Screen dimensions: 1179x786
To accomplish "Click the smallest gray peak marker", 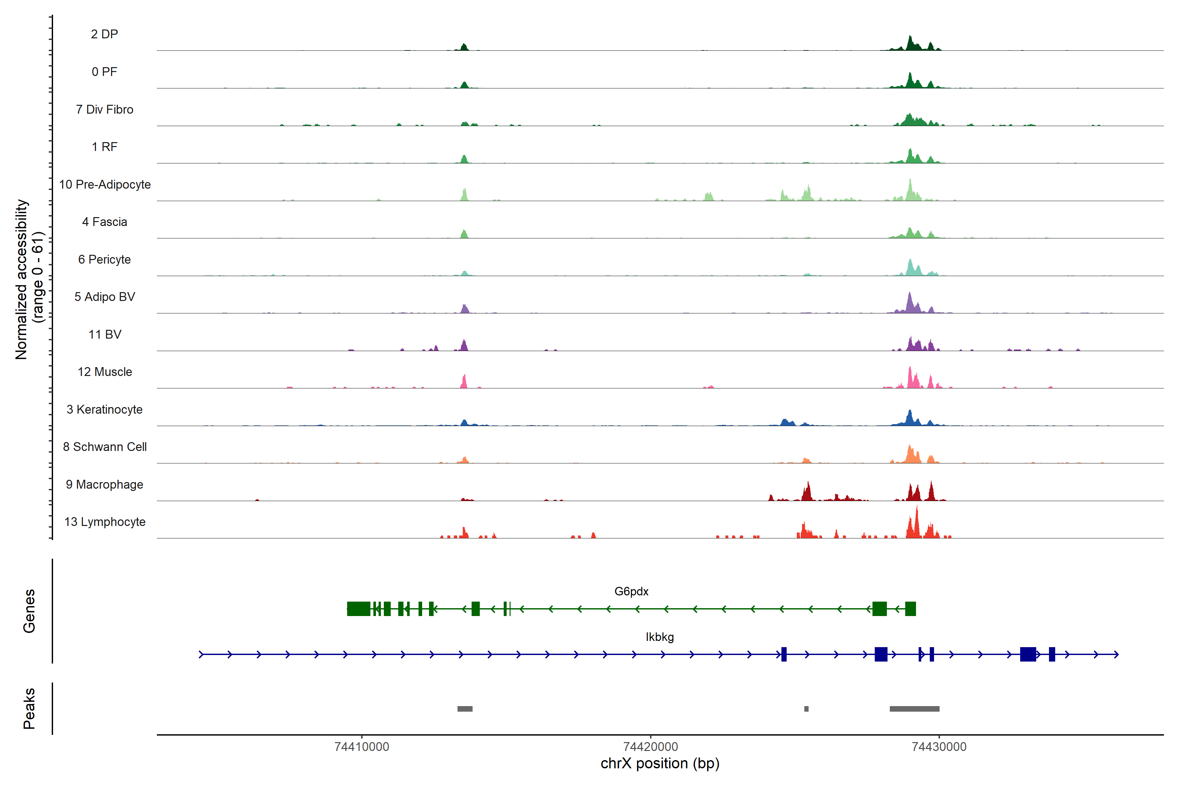I will click(x=806, y=709).
